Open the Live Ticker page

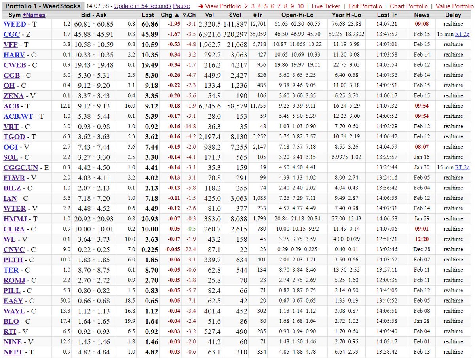pyautogui.click(x=326, y=6)
